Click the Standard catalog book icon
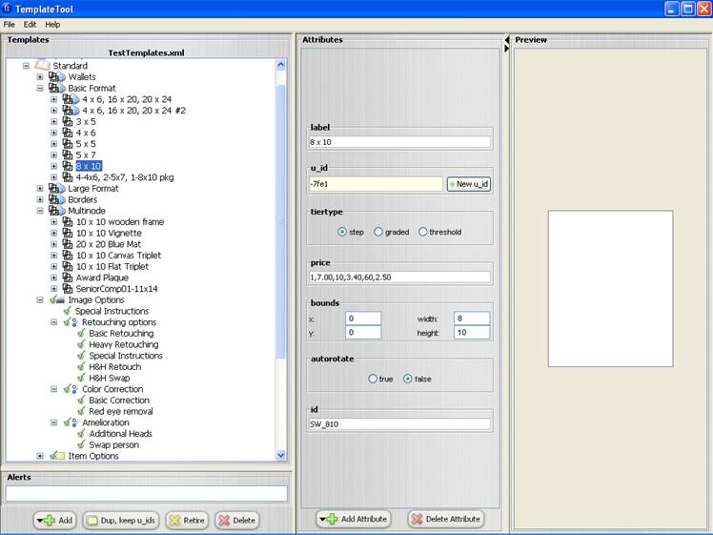This screenshot has height=535, width=713. point(42,65)
